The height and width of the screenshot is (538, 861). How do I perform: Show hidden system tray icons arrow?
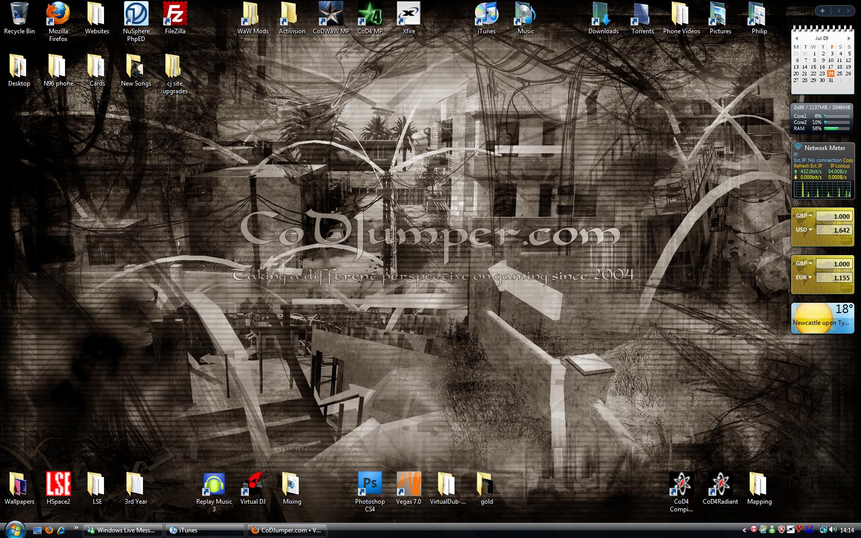(x=744, y=530)
